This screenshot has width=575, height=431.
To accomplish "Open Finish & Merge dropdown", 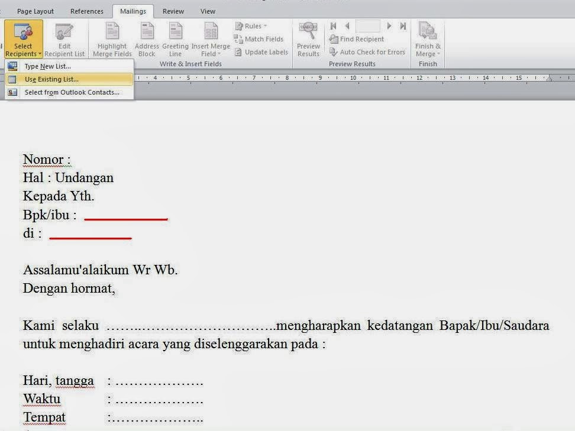I will click(x=428, y=39).
